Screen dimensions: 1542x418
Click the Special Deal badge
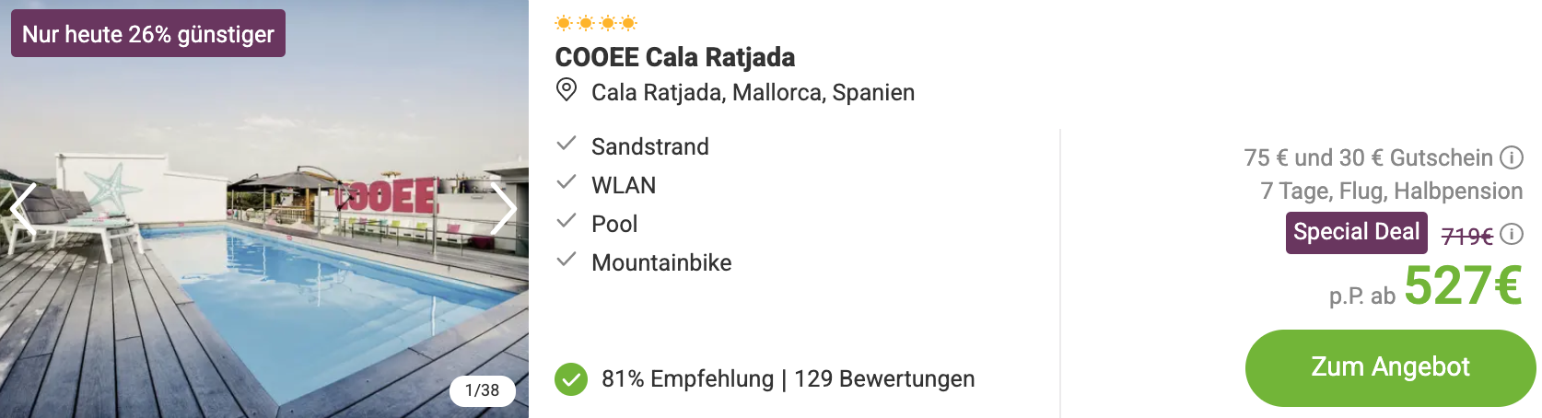1356,232
